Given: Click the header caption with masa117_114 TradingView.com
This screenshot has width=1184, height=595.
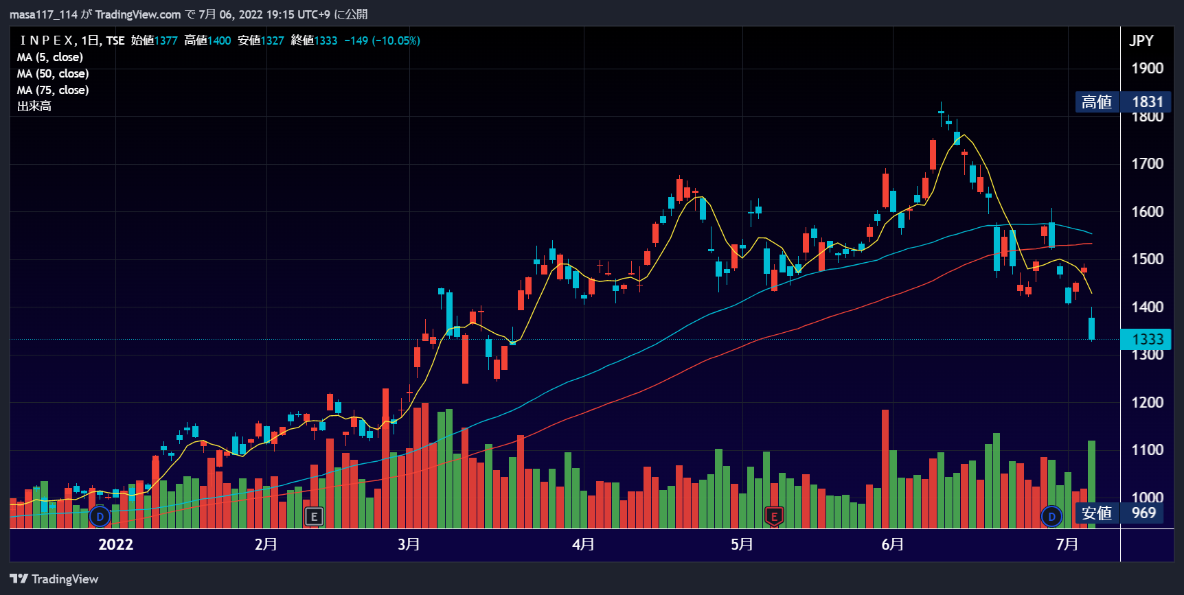Looking at the screenshot, I should 189,14.
